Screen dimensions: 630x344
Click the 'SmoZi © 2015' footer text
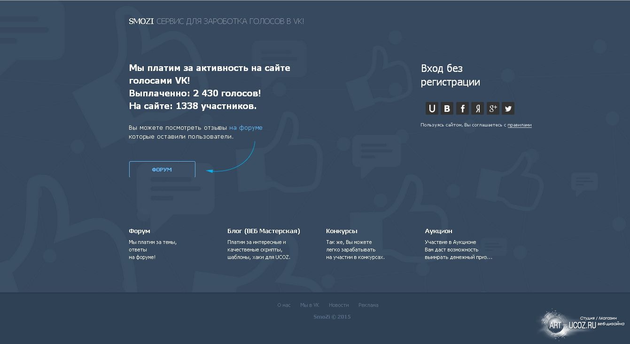(332, 317)
